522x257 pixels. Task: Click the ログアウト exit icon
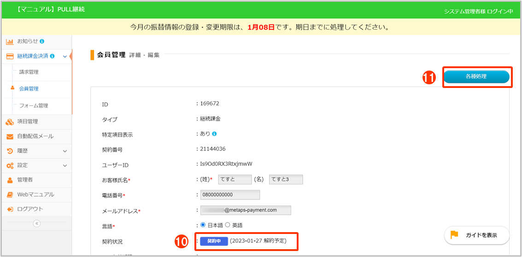coord(10,210)
